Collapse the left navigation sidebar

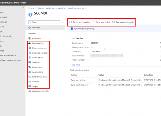(23, 8)
